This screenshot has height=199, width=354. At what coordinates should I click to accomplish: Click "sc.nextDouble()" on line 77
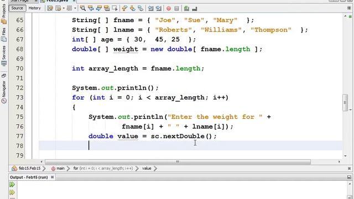[x=181, y=137]
